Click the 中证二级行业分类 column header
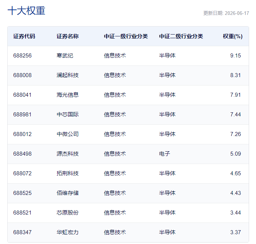 181,36
